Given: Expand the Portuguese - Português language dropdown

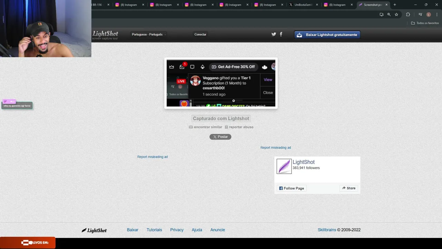Looking at the screenshot, I should tap(148, 34).
